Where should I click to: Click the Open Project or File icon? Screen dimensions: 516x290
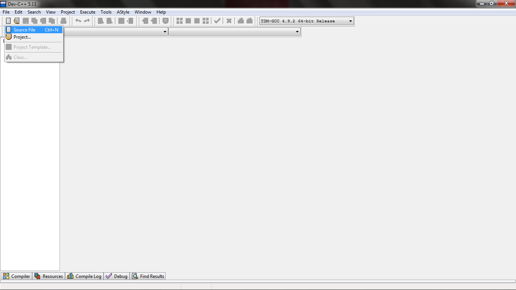(17, 21)
